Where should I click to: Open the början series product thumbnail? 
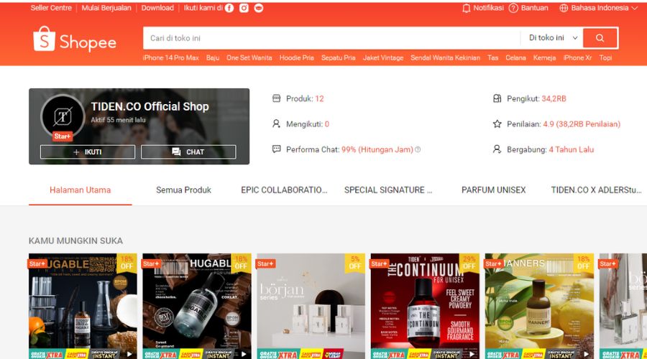311,306
